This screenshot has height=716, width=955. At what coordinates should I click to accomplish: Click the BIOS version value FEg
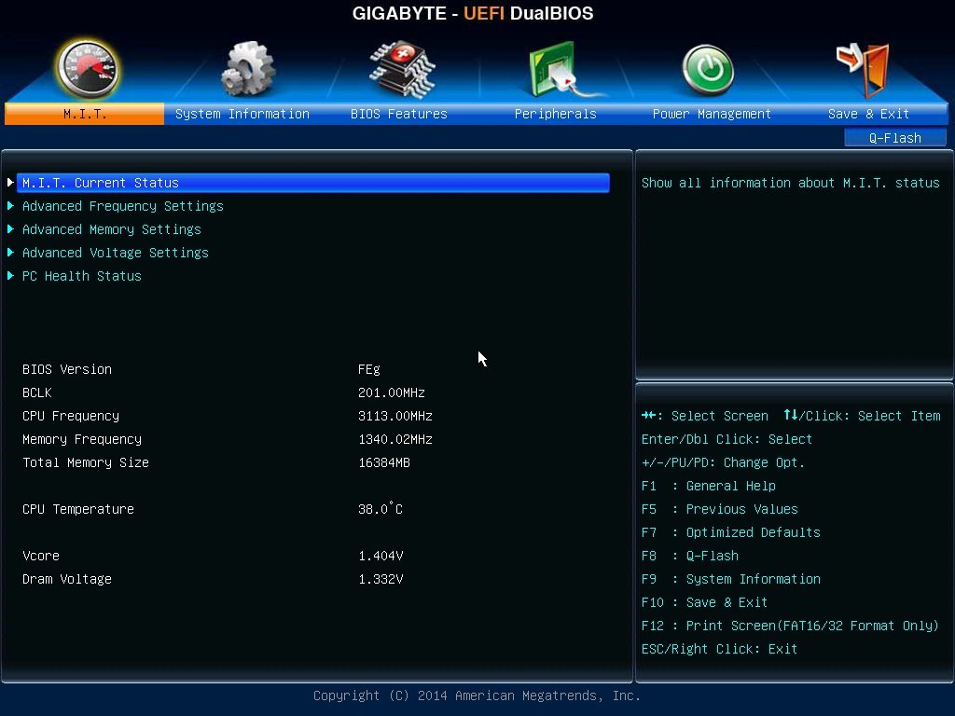click(369, 369)
